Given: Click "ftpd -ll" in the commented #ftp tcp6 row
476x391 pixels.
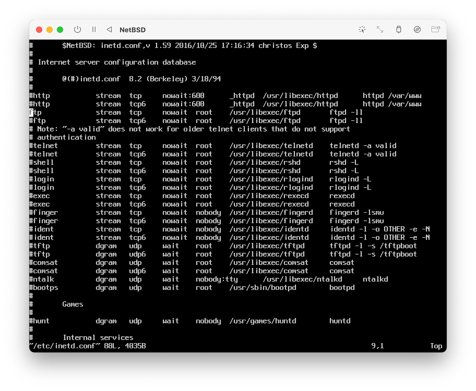Looking at the screenshot, I should [346, 121].
